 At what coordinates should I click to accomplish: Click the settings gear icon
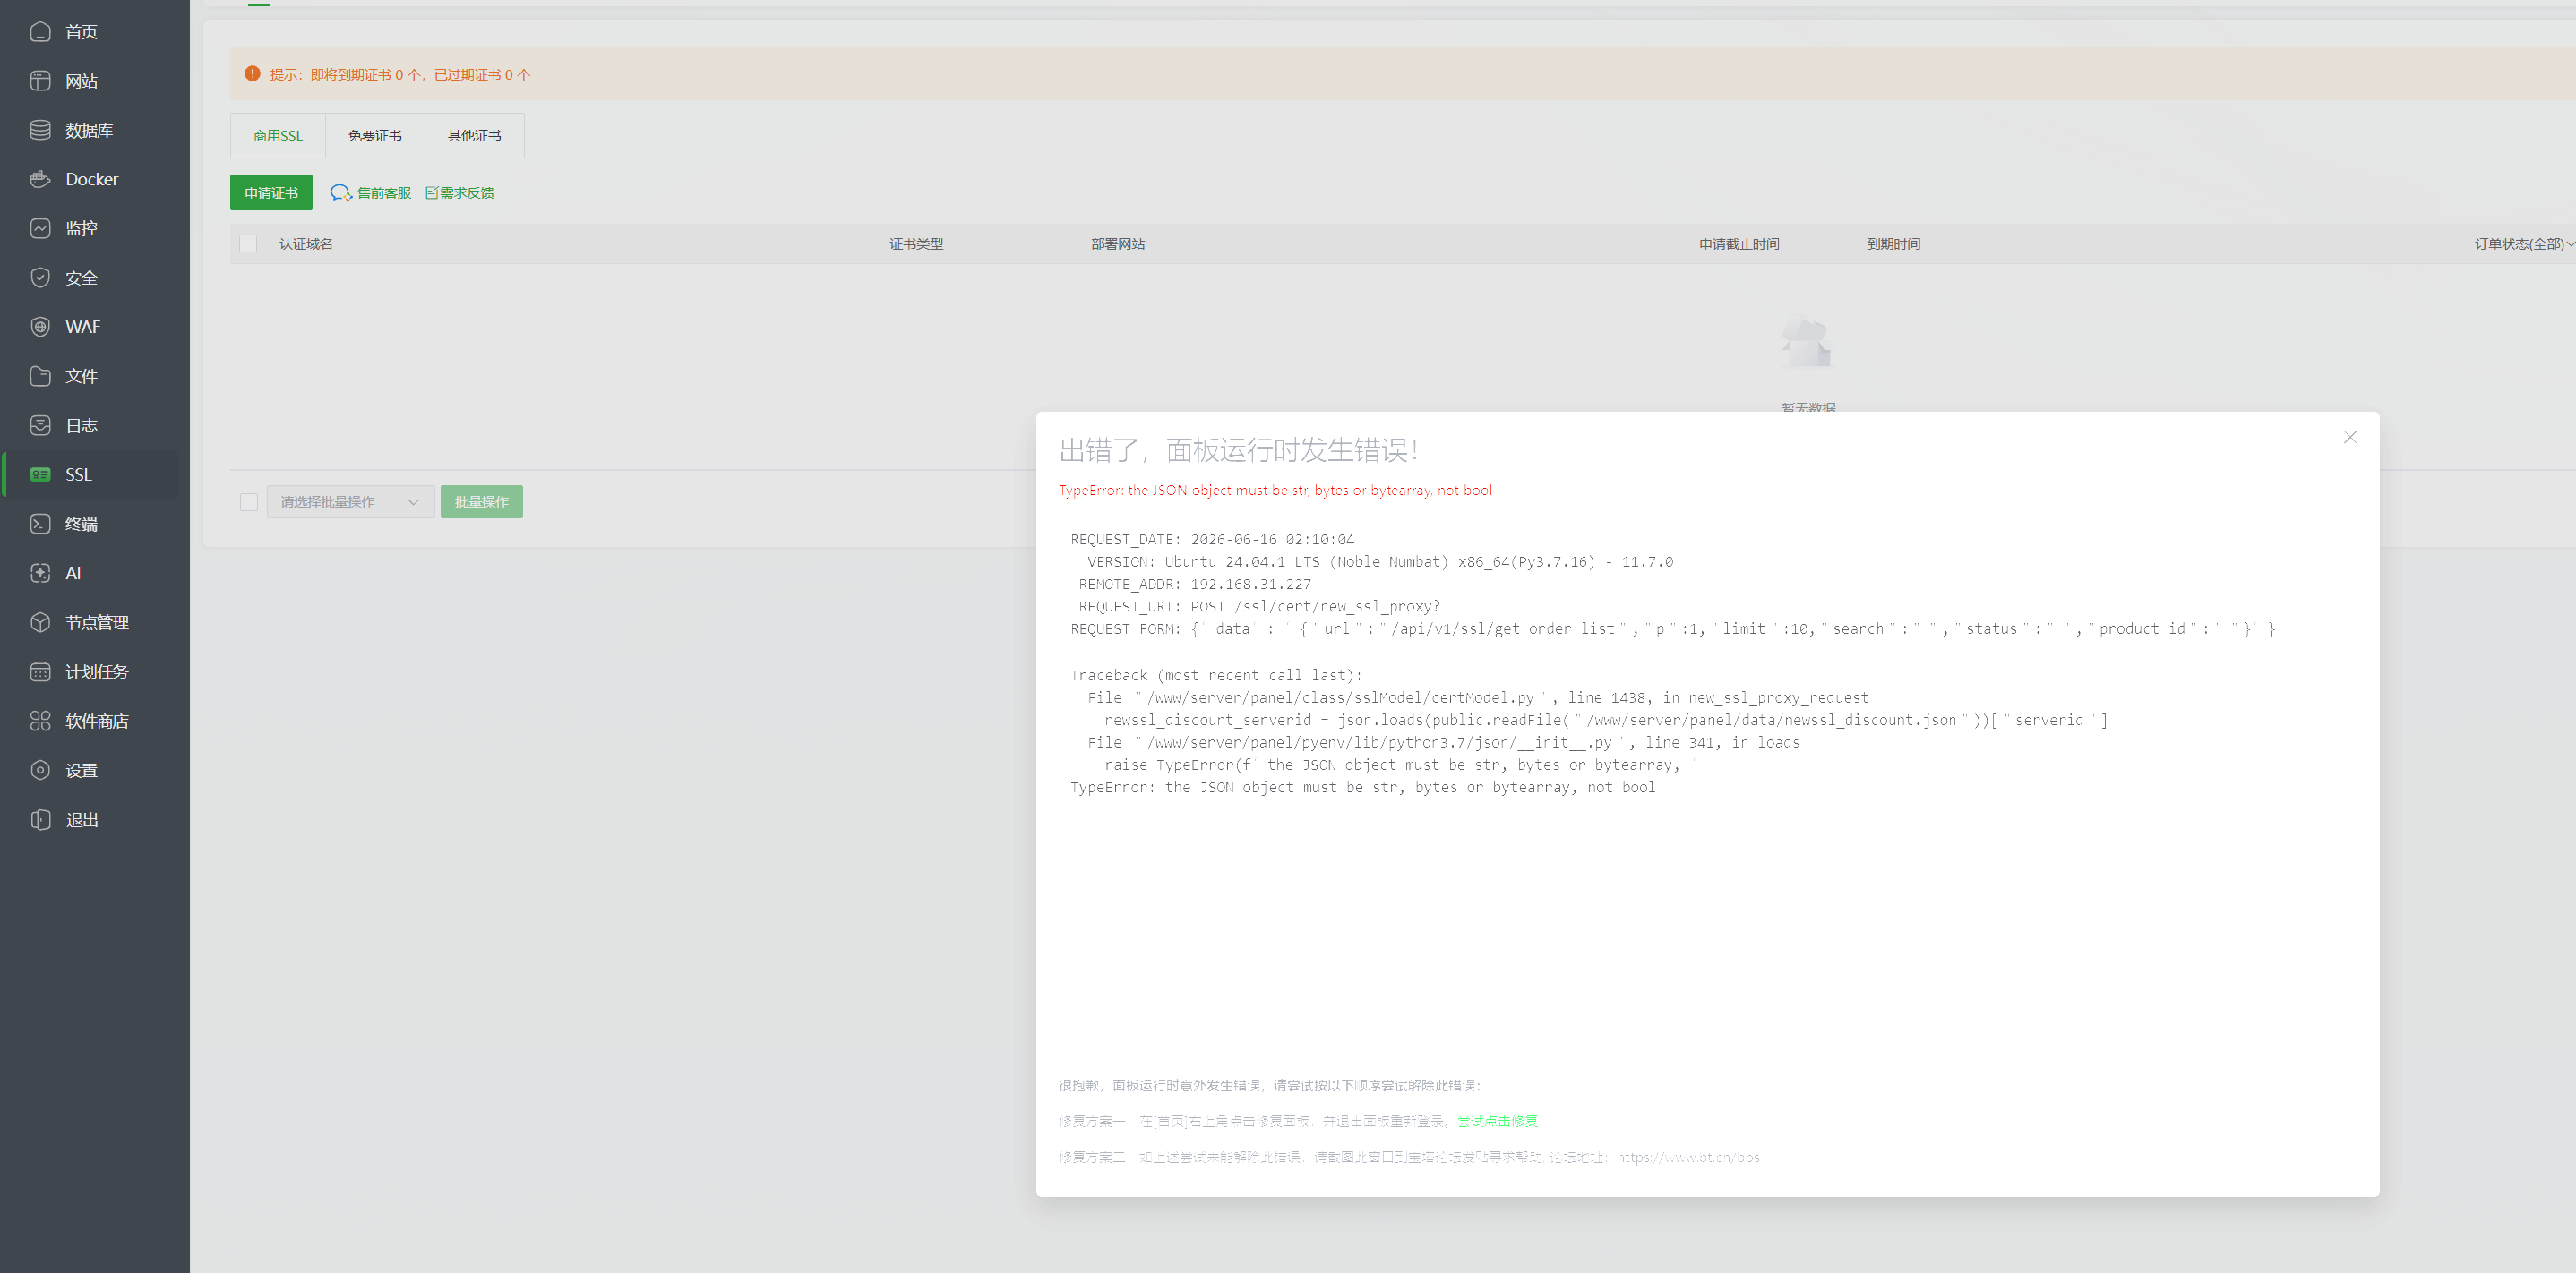click(40, 769)
